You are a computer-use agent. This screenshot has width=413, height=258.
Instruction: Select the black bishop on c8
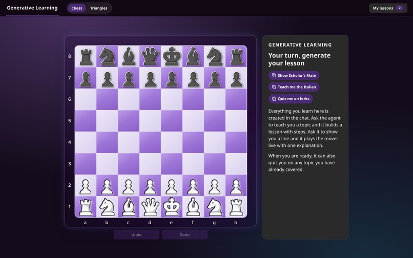point(129,56)
